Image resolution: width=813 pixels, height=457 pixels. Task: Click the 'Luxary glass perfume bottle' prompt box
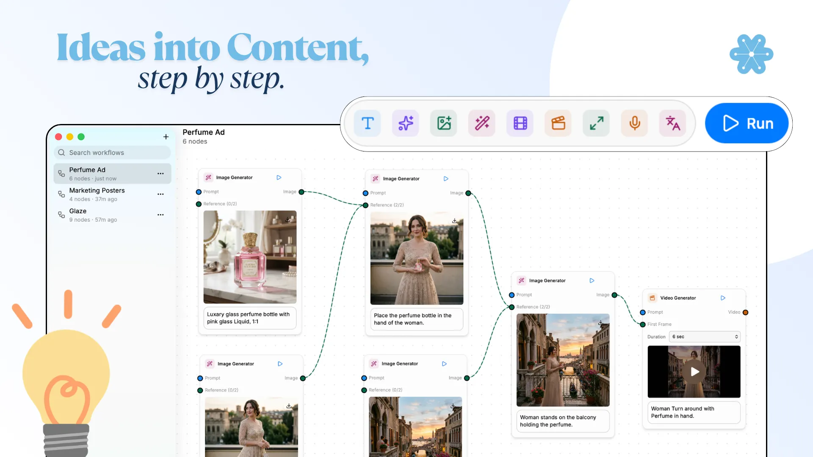[x=250, y=318]
